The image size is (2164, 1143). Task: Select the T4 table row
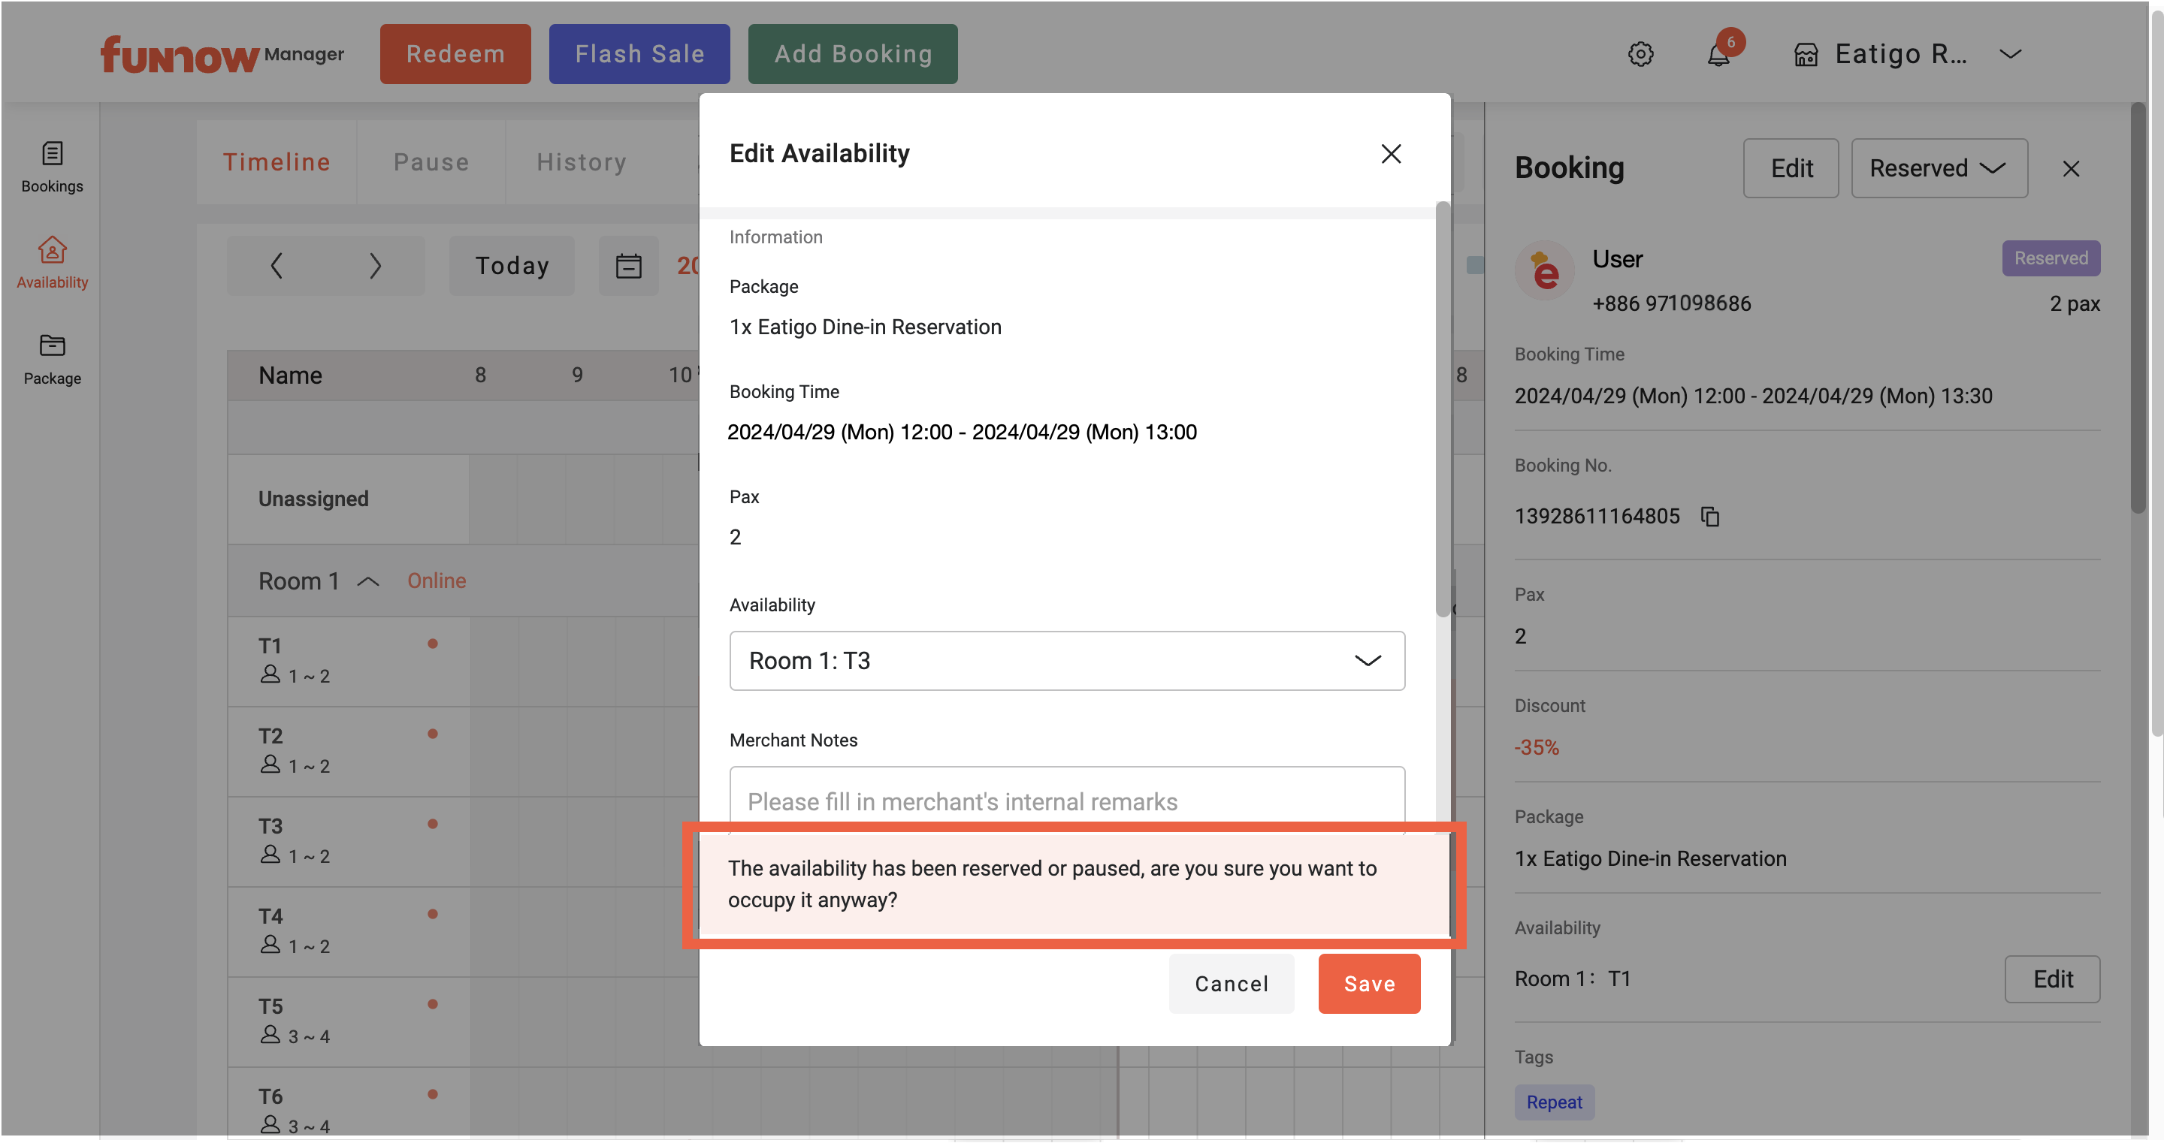[x=349, y=931]
